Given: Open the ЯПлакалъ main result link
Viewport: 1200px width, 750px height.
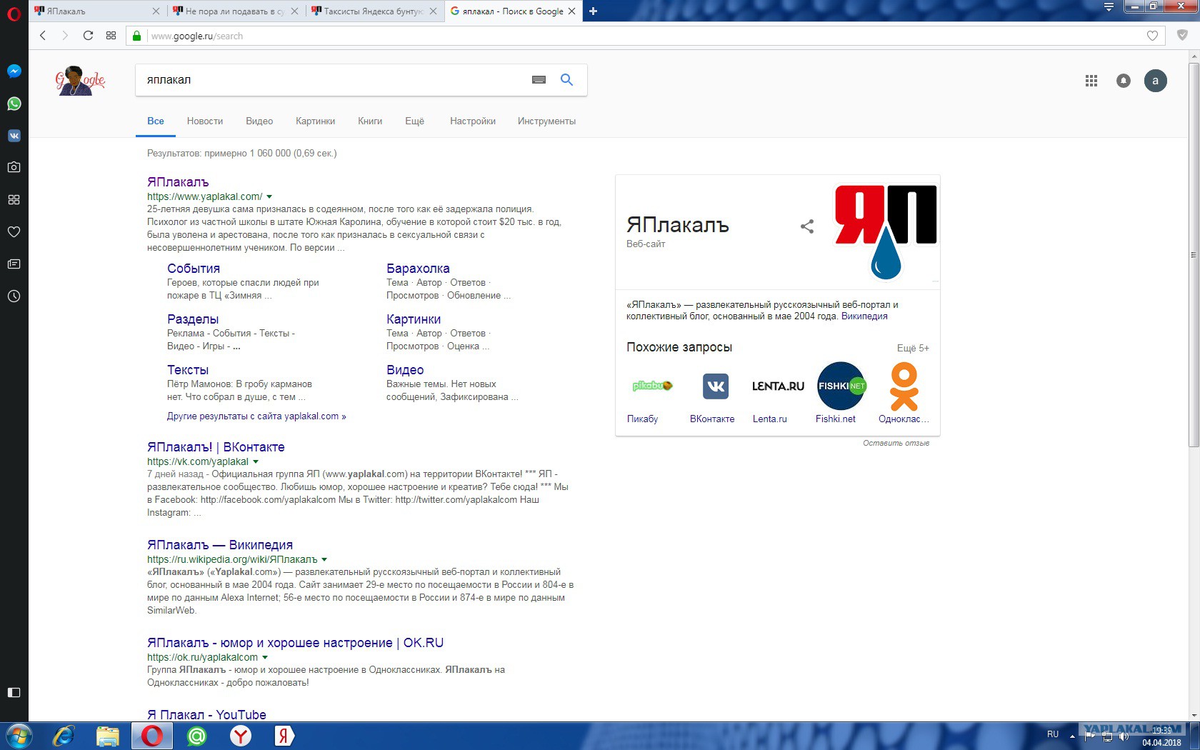Looking at the screenshot, I should (x=178, y=182).
